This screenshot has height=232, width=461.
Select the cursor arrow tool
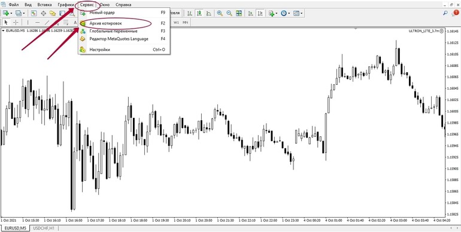pyautogui.click(x=6, y=22)
